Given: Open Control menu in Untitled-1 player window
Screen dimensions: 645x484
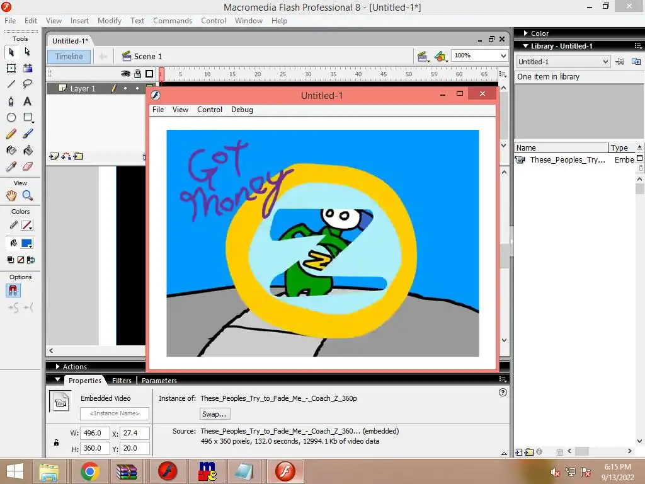Looking at the screenshot, I should (209, 110).
